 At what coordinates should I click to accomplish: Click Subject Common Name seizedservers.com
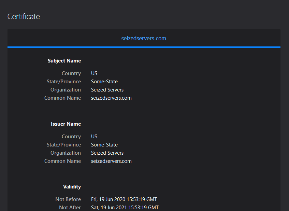(x=111, y=98)
